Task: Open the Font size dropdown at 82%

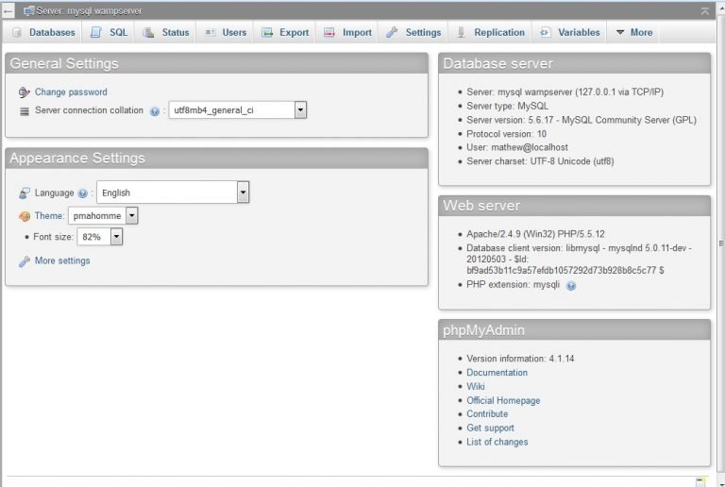Action: tap(100, 237)
